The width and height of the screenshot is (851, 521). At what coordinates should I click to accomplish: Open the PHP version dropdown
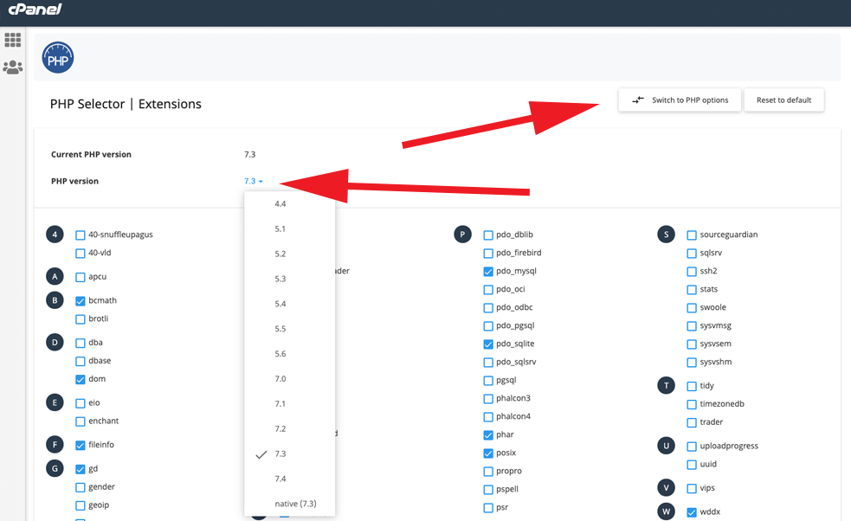(x=252, y=180)
